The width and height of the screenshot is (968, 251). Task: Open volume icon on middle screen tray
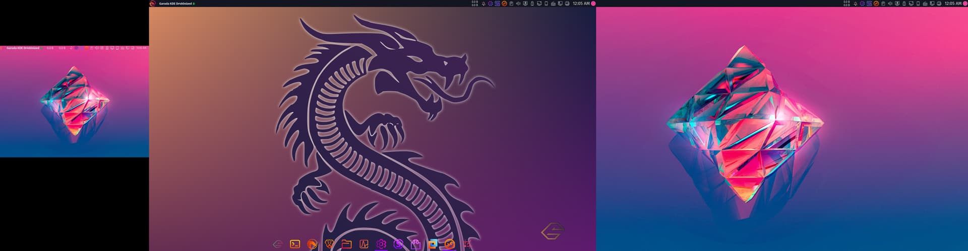(x=518, y=4)
